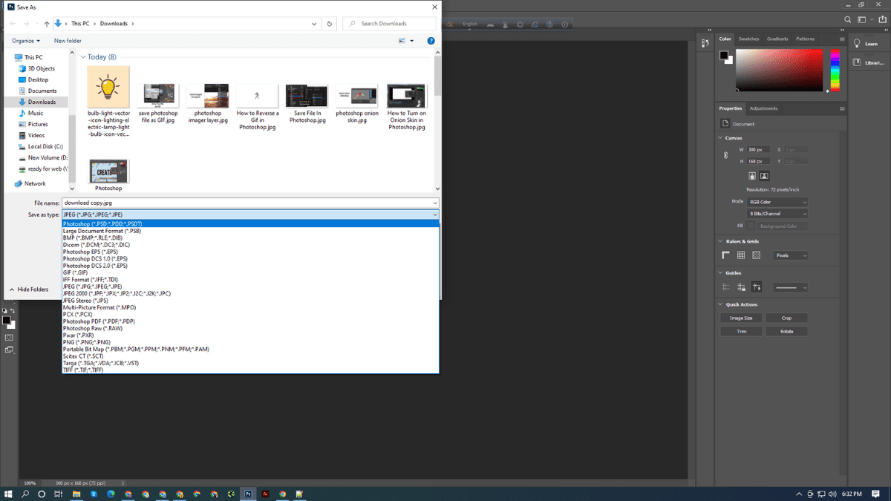The height and width of the screenshot is (501, 891).
Task: Open the History panel icon
Action: click(x=705, y=44)
